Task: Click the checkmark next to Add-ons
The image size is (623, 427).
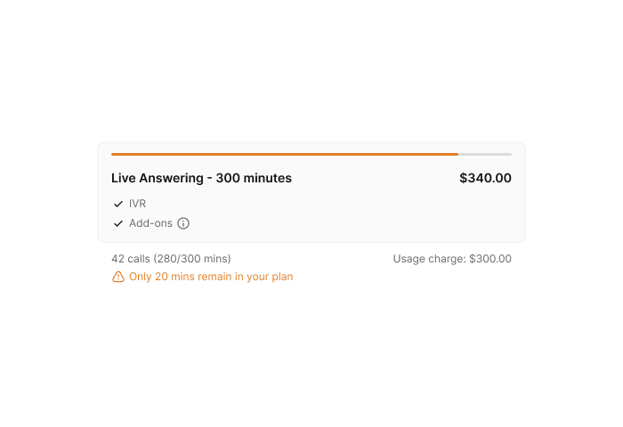Action: point(118,223)
